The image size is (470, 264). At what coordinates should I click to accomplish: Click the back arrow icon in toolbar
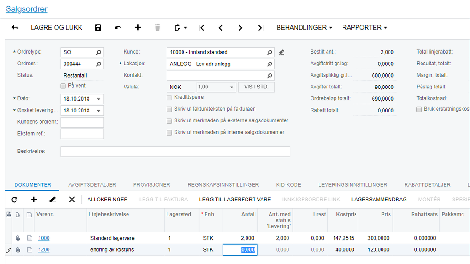15,28
